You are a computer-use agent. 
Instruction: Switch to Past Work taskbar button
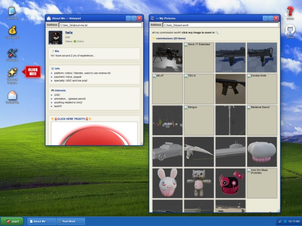pos(70,221)
